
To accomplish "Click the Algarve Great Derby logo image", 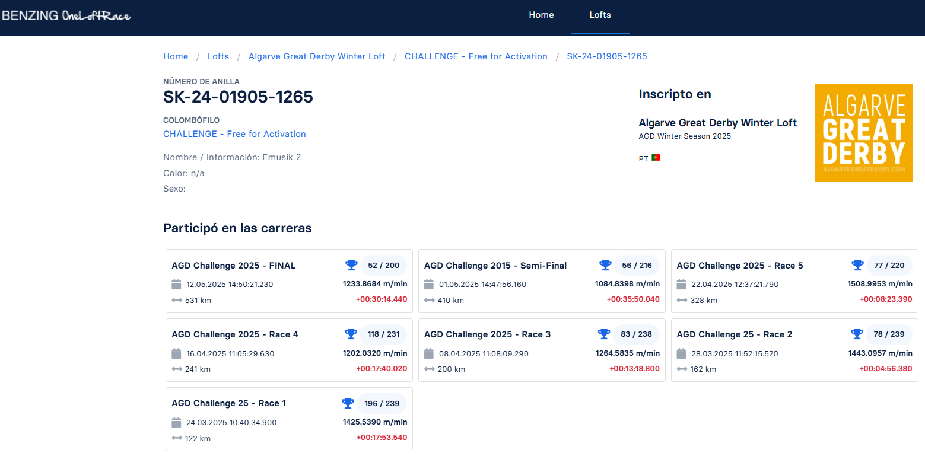I will (x=863, y=133).
